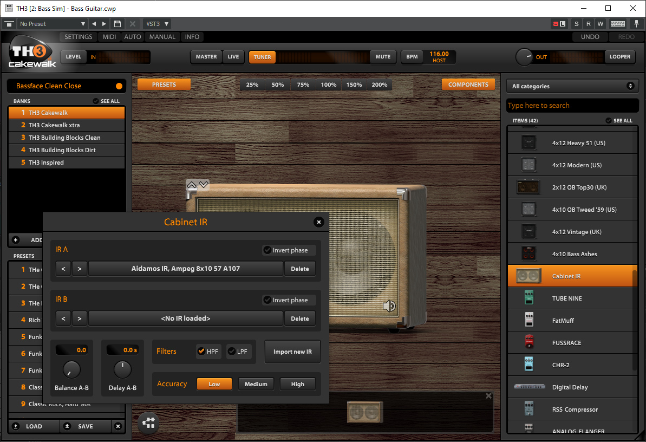Open the SETTINGS tab

(79, 37)
